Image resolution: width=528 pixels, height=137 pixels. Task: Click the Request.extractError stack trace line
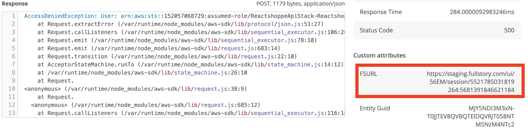[180, 24]
